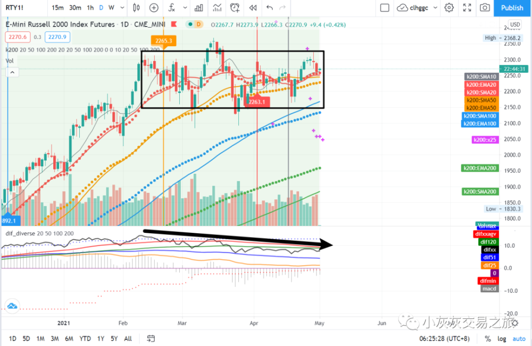Select the Vol indicator legend
The image size is (532, 346).
(10, 61)
